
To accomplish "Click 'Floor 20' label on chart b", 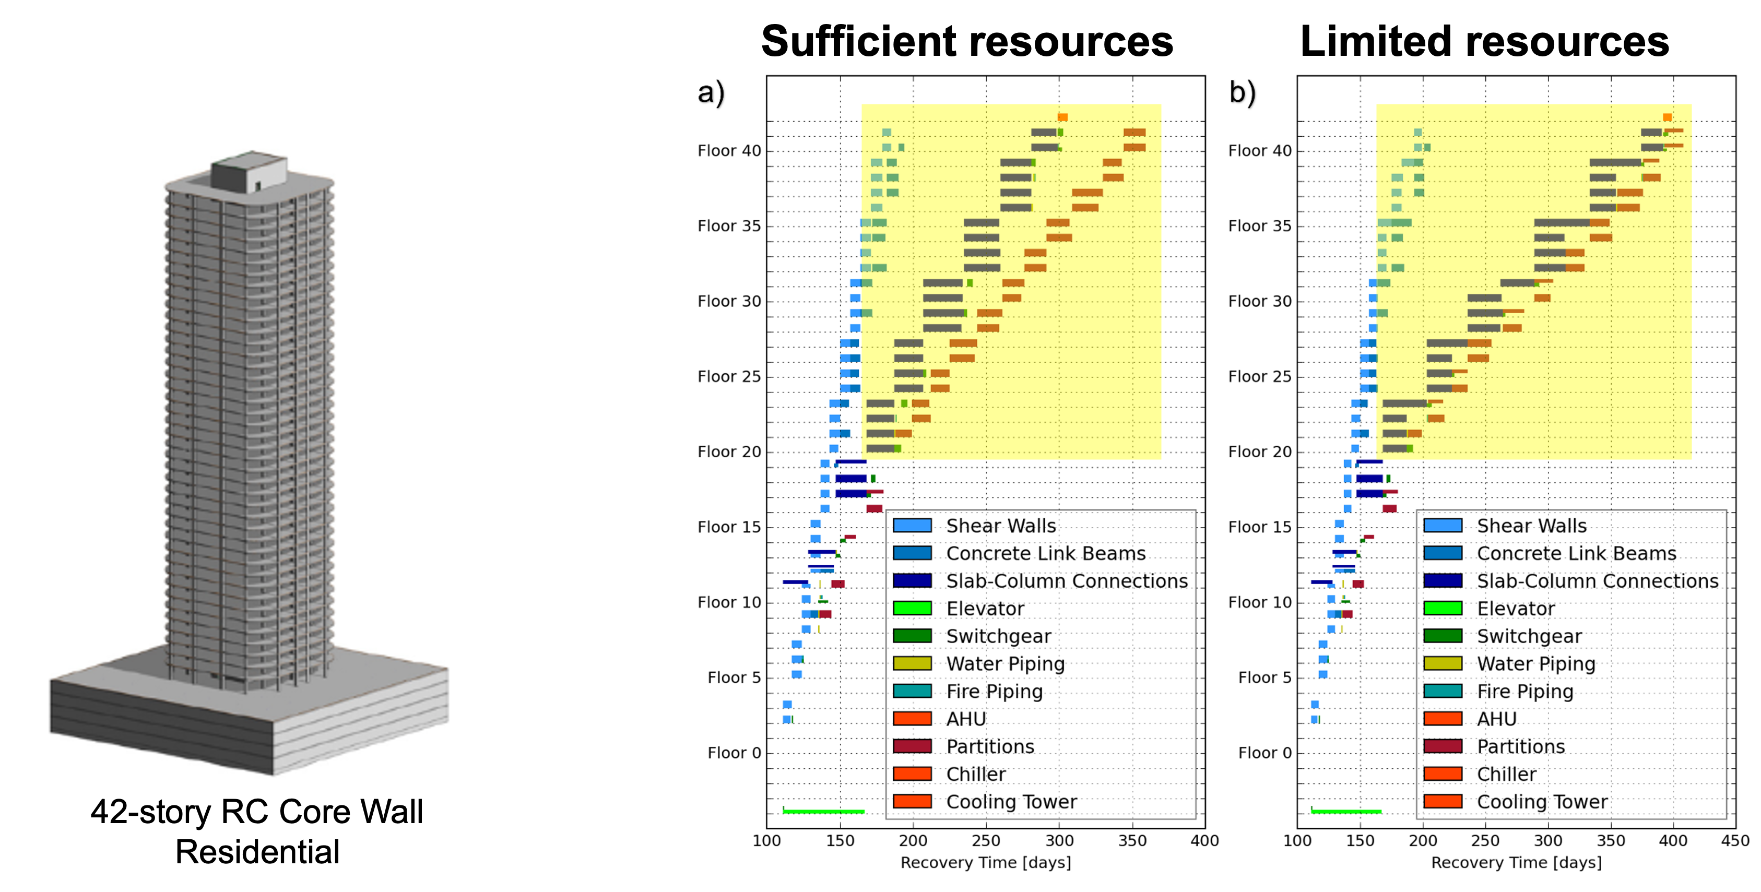I will click(1260, 451).
